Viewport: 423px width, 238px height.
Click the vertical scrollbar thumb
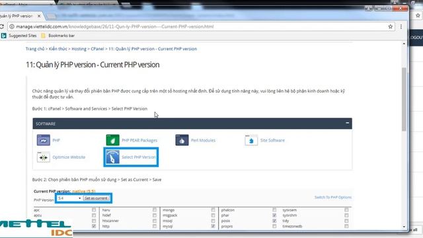pyautogui.click(x=404, y=99)
